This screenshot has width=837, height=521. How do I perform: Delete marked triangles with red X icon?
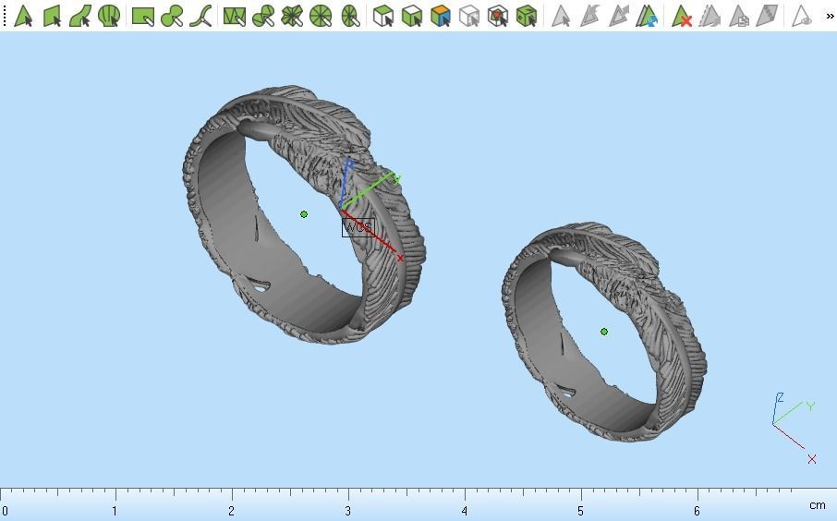tap(682, 16)
